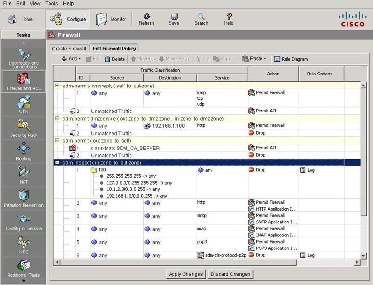Click the horizontal scroll left arrow
This screenshot has width=373, height=285.
(57, 262)
